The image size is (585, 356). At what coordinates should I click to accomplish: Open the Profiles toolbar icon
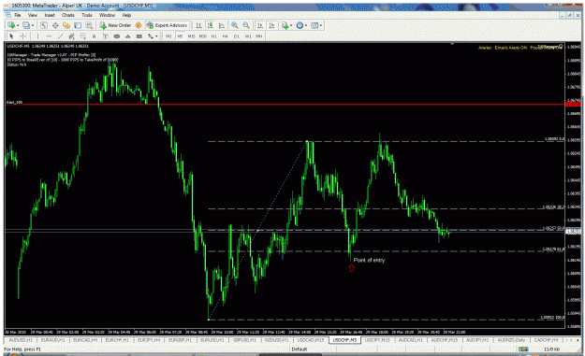tap(26, 25)
